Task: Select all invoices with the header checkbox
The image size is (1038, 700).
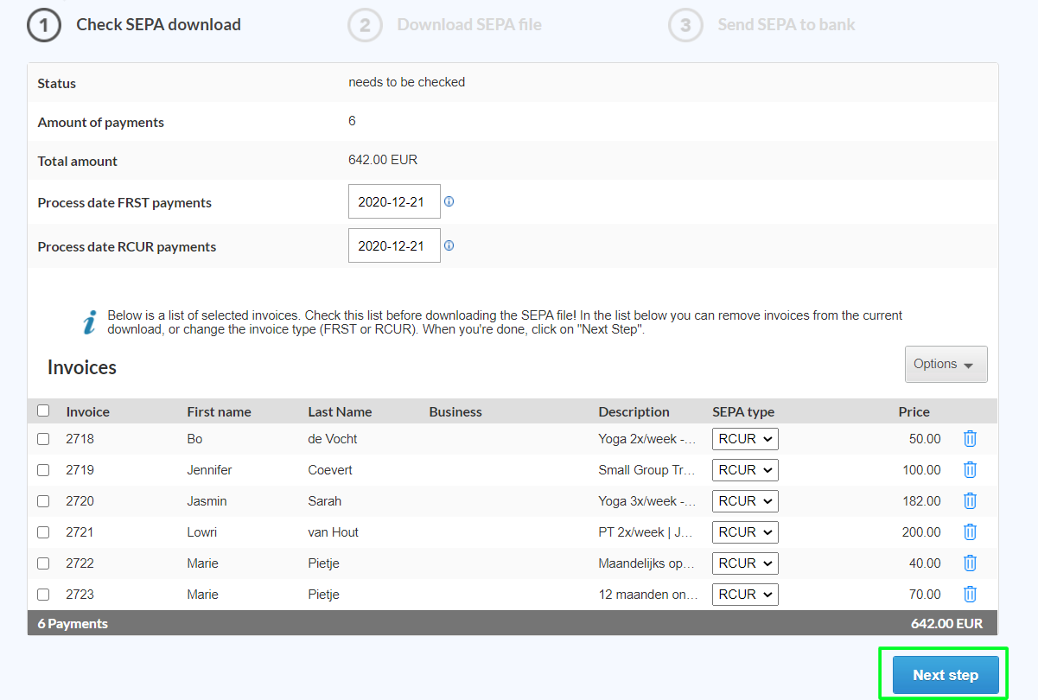Action: tap(43, 410)
